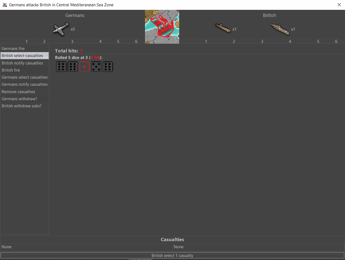Click the last die in the row
Screen dimensions: 345x260
108,67
